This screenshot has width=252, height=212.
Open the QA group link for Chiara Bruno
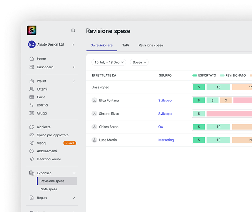click(161, 127)
